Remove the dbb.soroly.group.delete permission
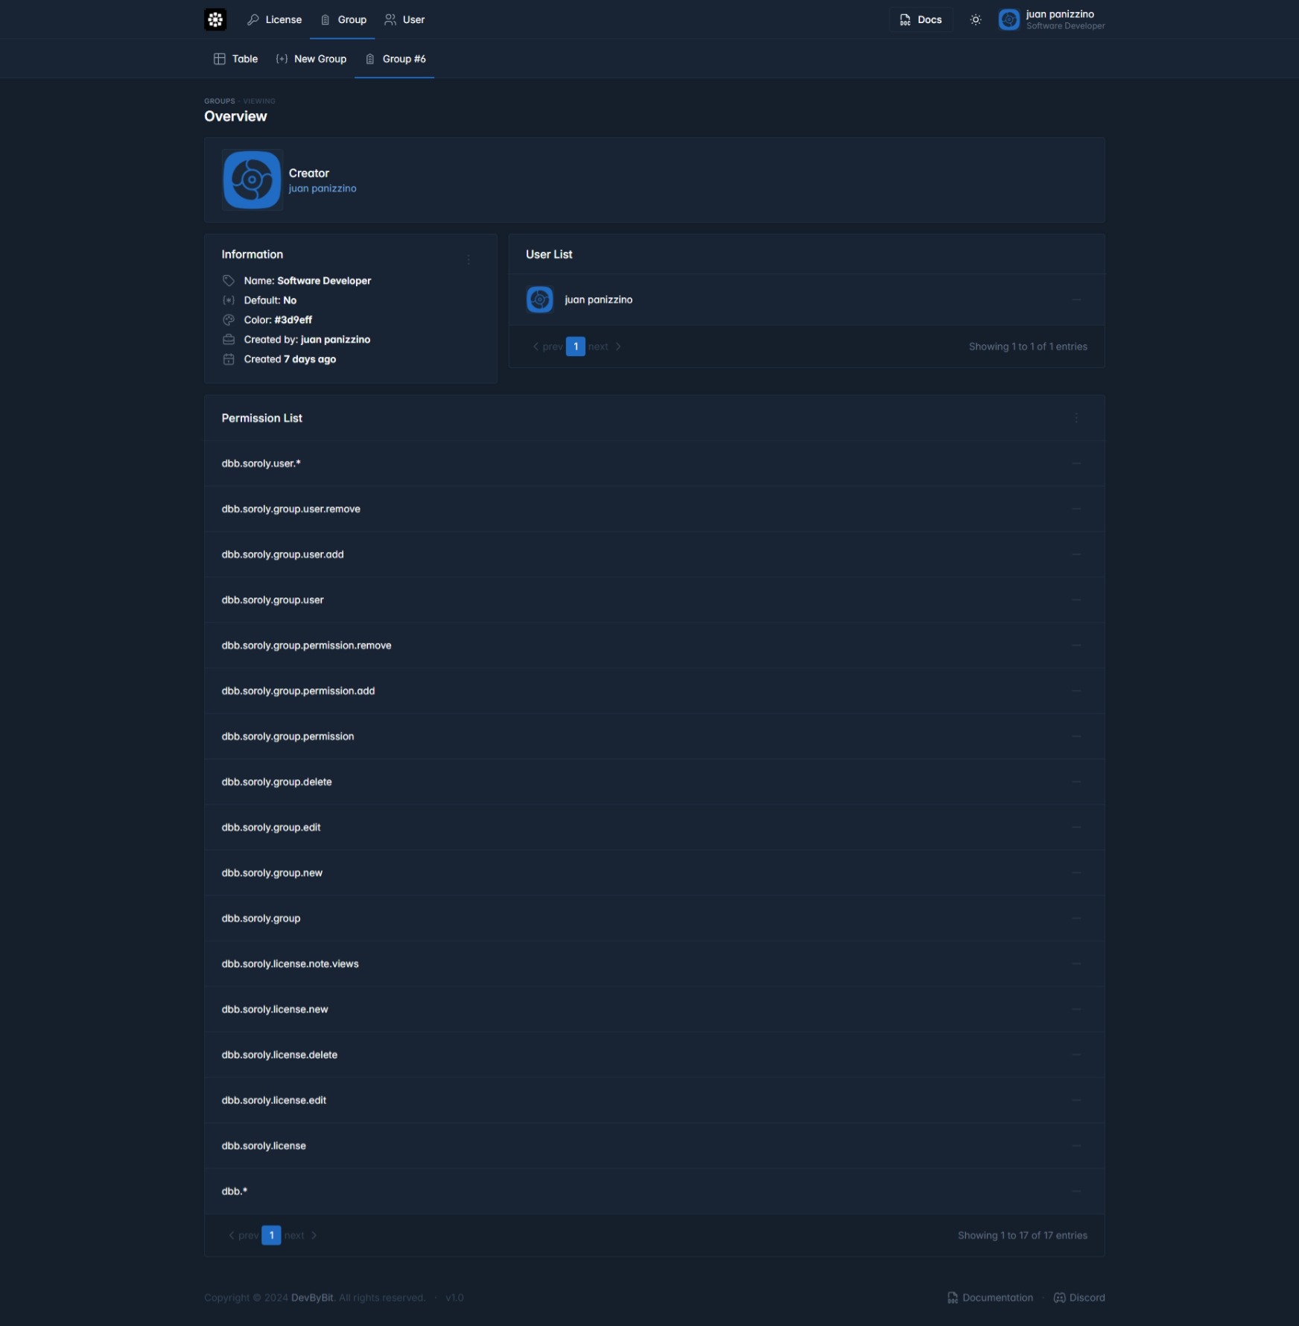 click(x=1076, y=781)
